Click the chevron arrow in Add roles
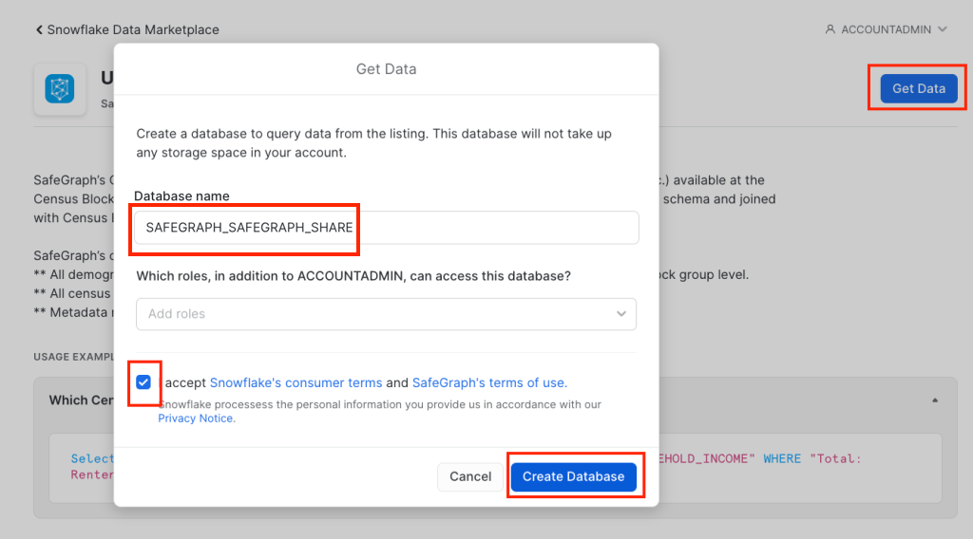 (x=621, y=314)
